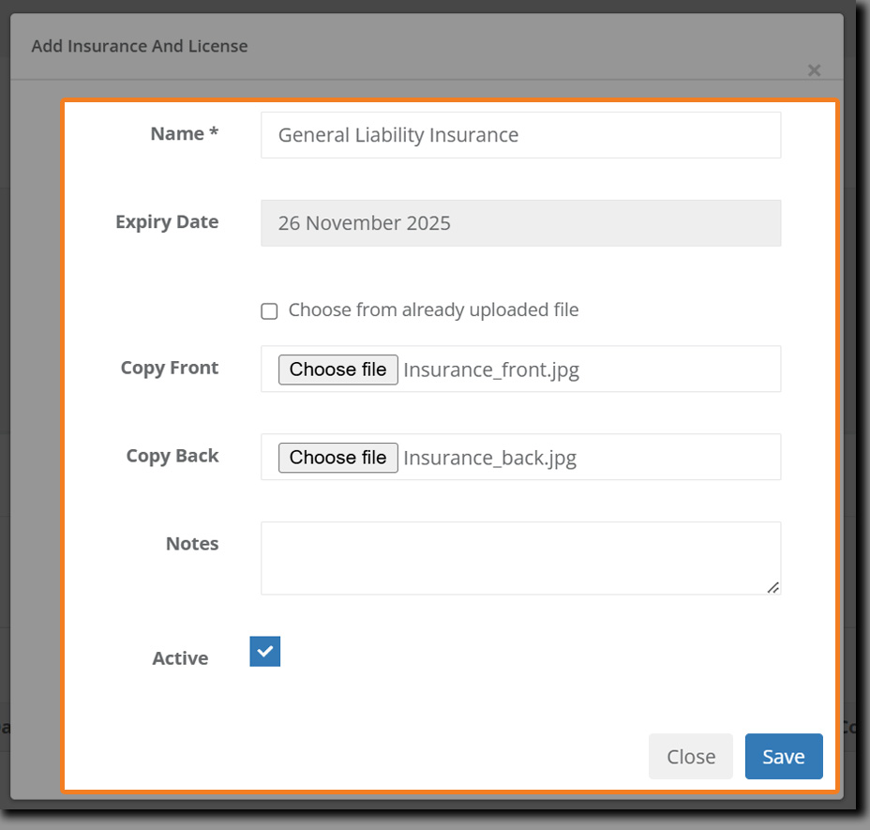
Task: Uncheck the Active checkbox
Action: pos(265,652)
